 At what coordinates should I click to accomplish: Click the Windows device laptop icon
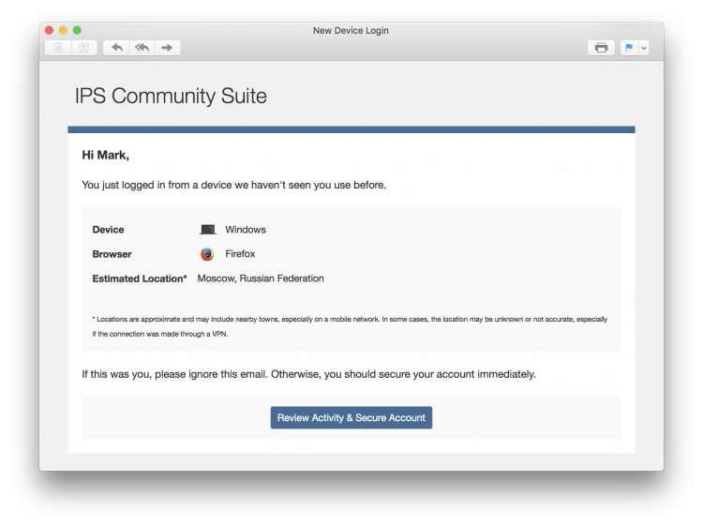207,230
